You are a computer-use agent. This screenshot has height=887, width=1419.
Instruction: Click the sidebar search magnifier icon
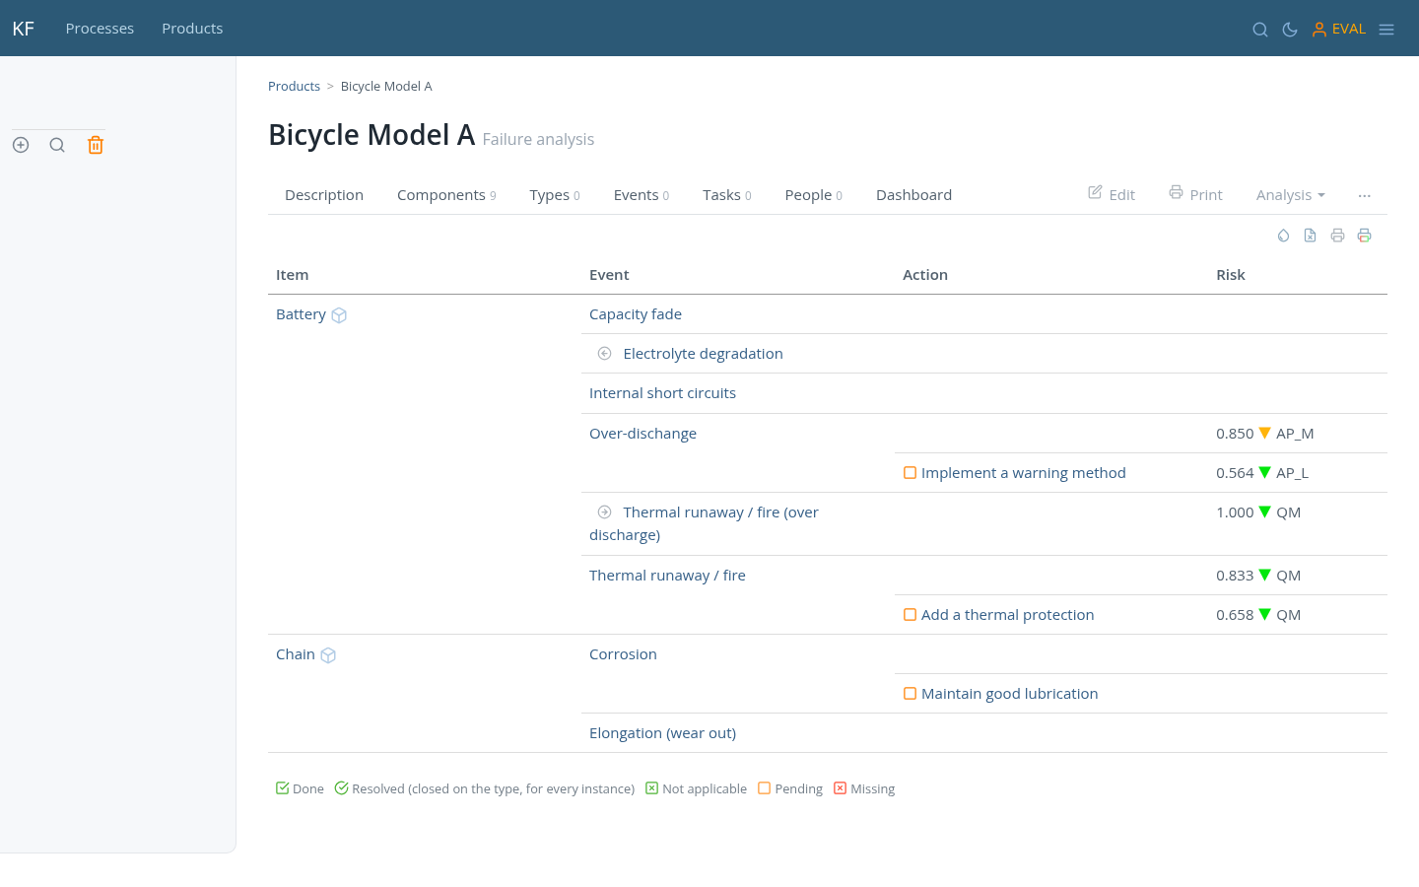click(x=57, y=145)
